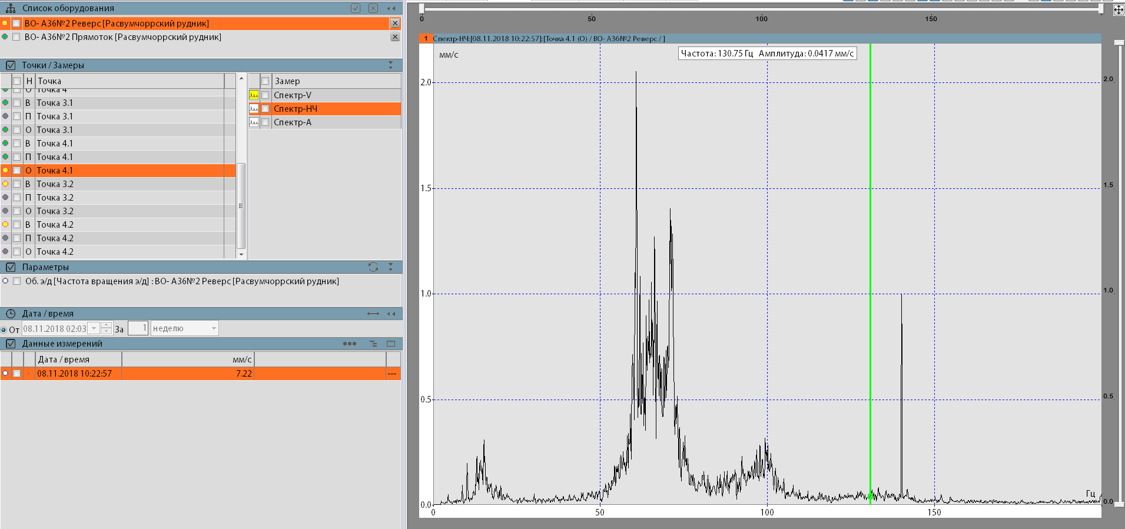Click the status dot of В Точка 3.2 row
1125x529 pixels.
pyautogui.click(x=5, y=184)
